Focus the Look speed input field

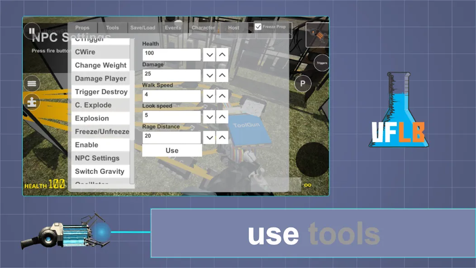coord(171,117)
